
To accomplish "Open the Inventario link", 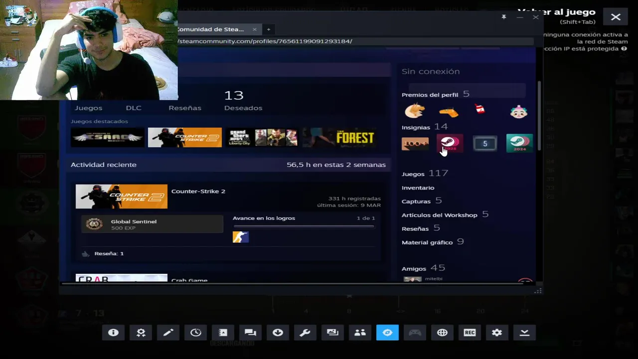I will pos(418,187).
